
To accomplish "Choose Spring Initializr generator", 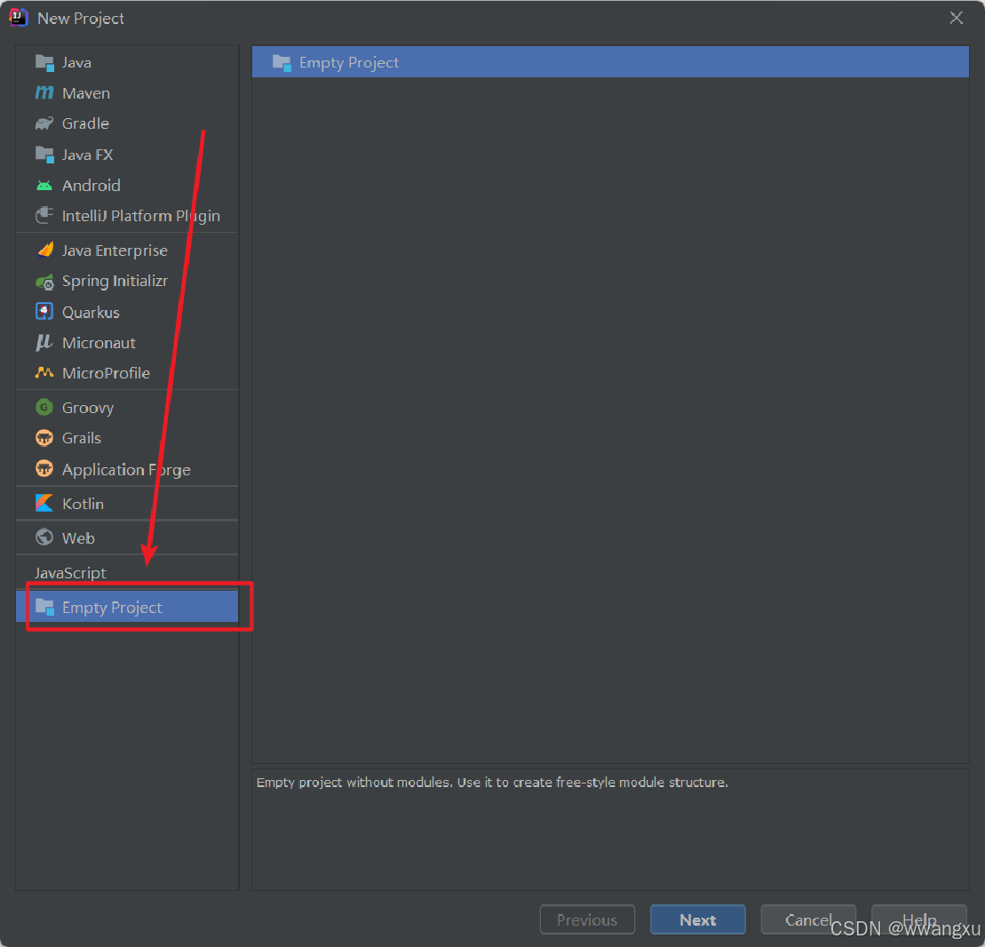I will (128, 281).
